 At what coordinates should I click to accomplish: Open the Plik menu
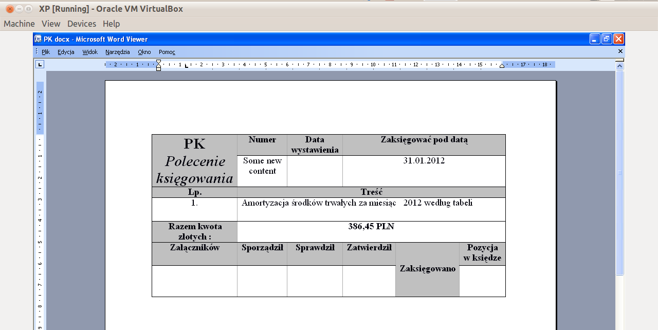point(46,52)
